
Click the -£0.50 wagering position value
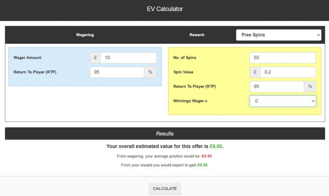tap(206, 156)
